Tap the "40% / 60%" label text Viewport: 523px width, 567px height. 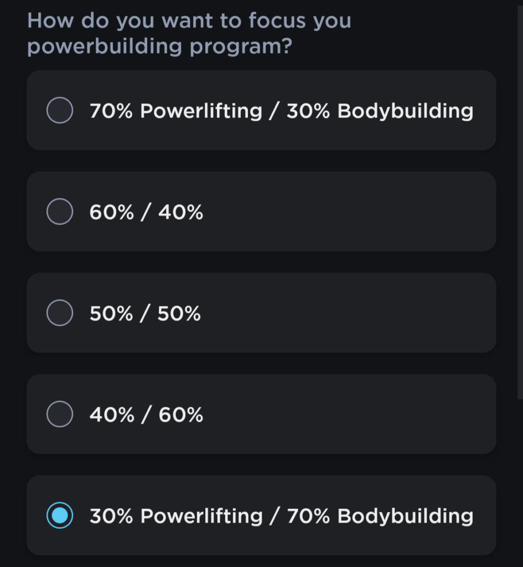pos(146,415)
